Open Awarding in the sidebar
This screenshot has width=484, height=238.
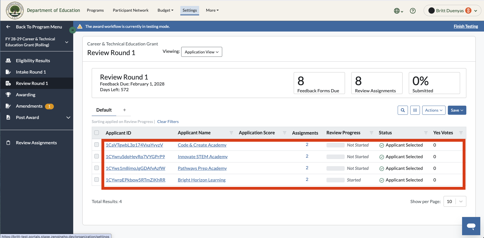26,95
